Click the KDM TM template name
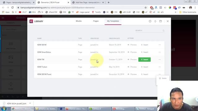 click(41, 60)
